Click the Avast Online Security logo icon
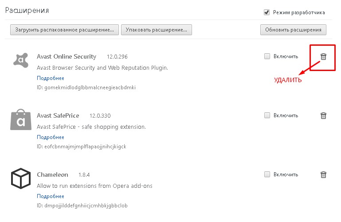Viewport: 341px width, 222px height. pos(21,60)
